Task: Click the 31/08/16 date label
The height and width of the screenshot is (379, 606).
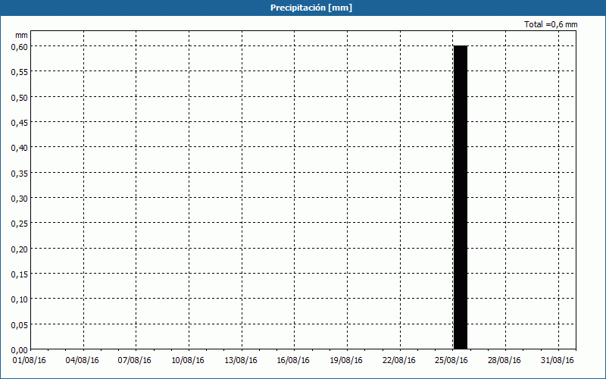Action: point(558,361)
